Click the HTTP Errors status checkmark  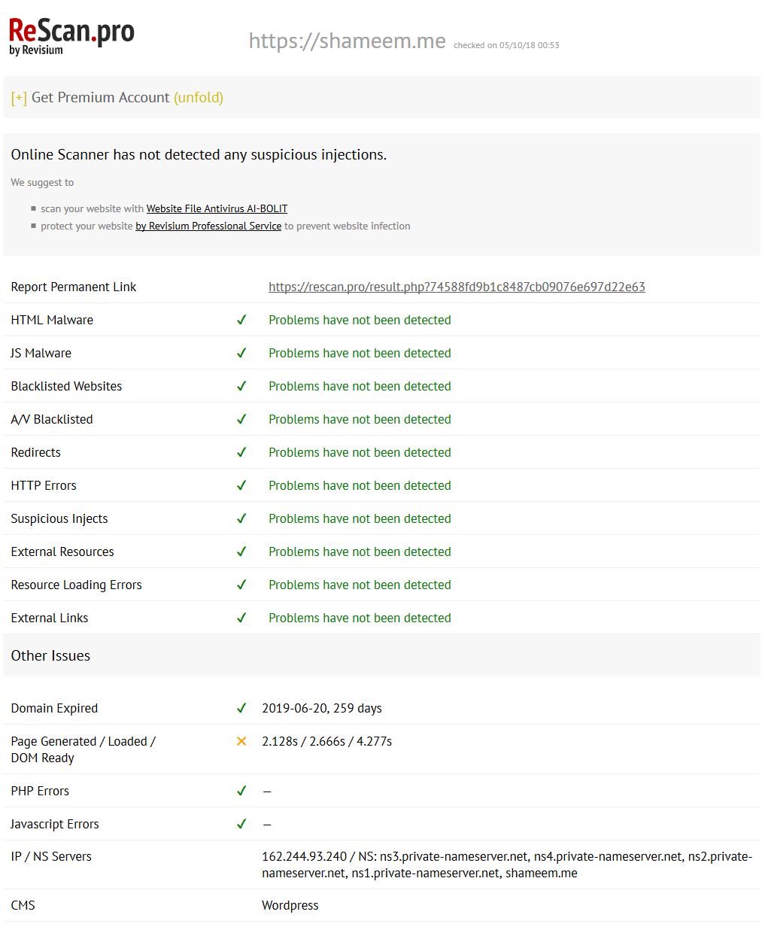pyautogui.click(x=241, y=485)
